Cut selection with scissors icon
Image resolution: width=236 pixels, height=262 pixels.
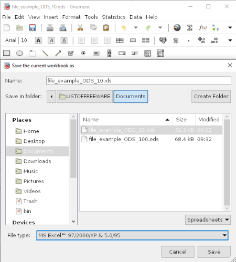pyautogui.click(x=80, y=28)
